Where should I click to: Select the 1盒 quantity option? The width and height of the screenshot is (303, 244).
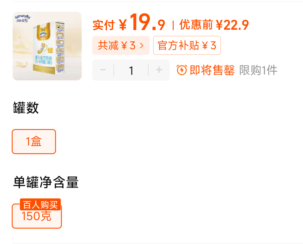[x=34, y=142]
